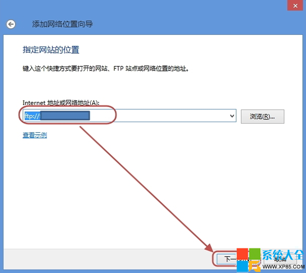
Task: Click the Internet 地址或网络地址(A): label
Action: (61, 103)
